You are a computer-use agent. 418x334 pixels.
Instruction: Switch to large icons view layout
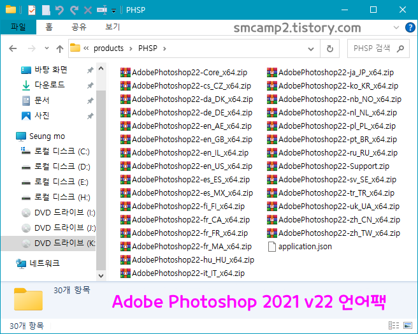(408, 326)
